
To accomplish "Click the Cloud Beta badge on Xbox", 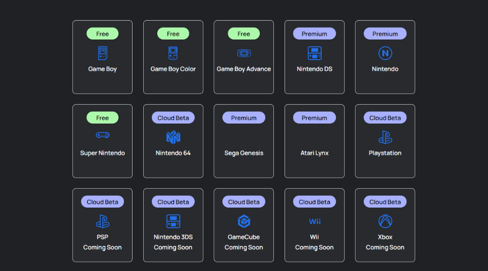I will [385, 202].
